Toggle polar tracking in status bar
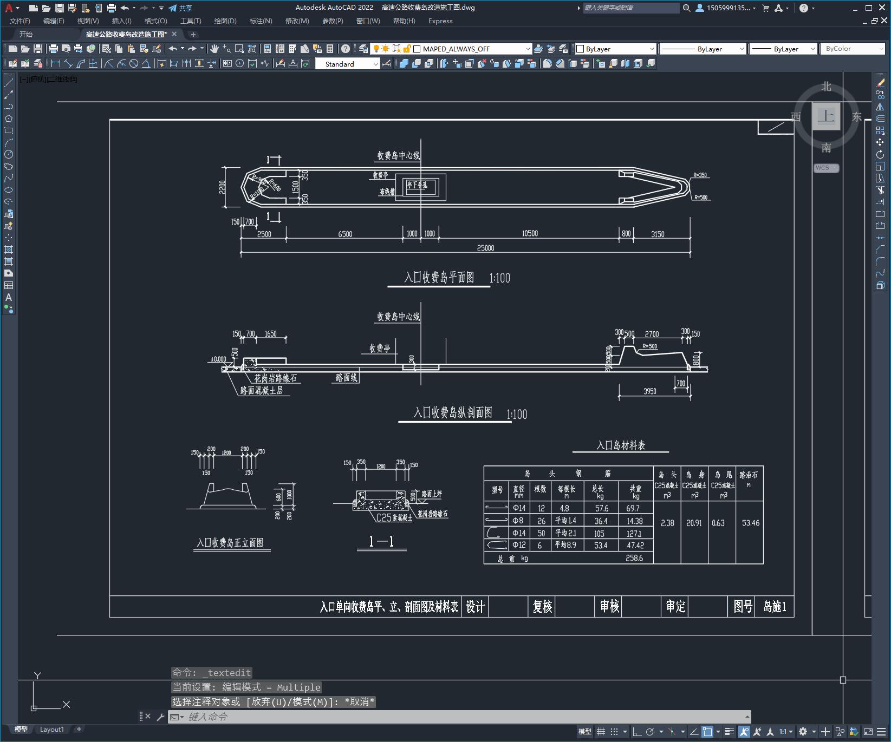This screenshot has height=742, width=891. (651, 732)
